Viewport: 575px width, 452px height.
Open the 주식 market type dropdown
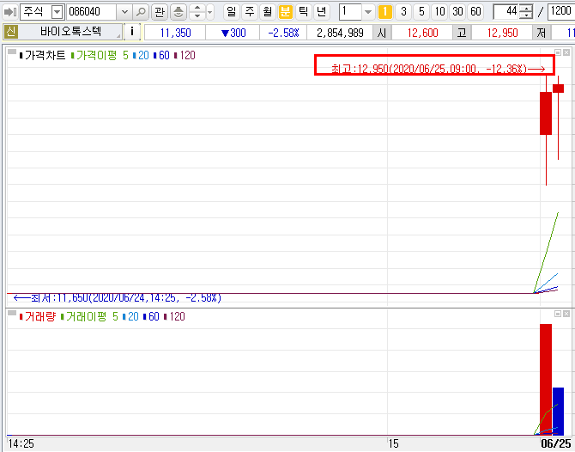[x=57, y=12]
